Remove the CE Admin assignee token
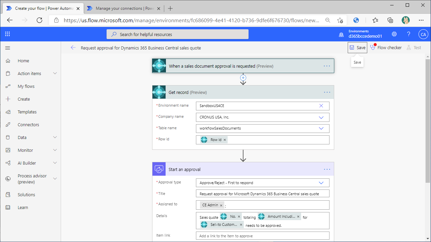 point(221,205)
